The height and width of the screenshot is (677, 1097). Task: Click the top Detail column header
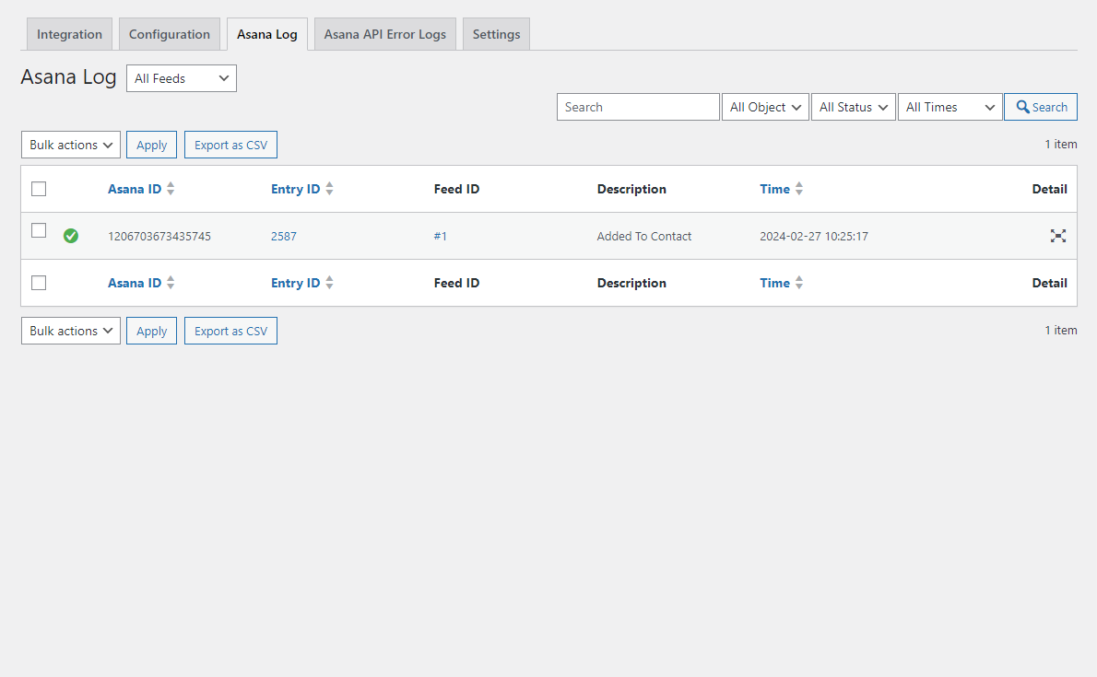pyautogui.click(x=1049, y=189)
